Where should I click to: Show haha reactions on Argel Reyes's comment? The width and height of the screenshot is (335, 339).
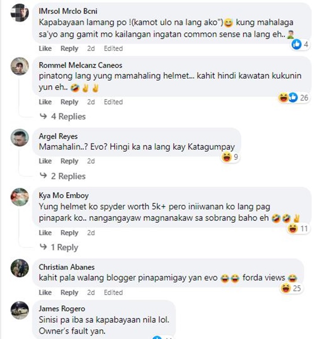pos(230,157)
